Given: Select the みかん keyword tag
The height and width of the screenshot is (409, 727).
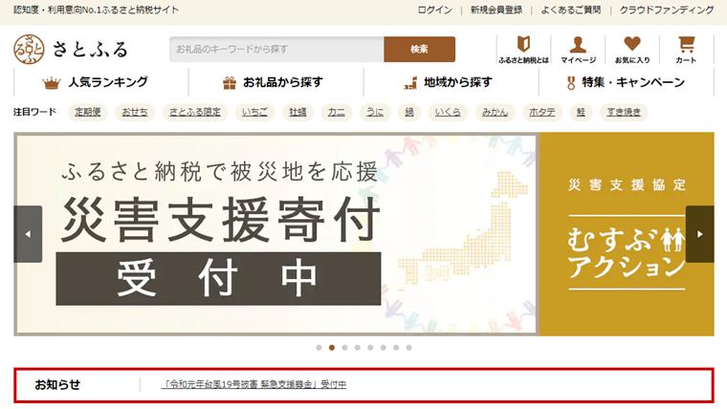Looking at the screenshot, I should tap(496, 112).
